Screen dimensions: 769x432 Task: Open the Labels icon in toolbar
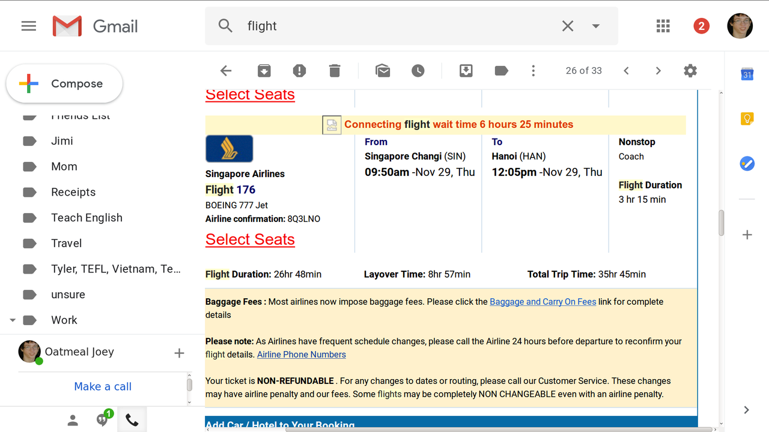pos(501,71)
